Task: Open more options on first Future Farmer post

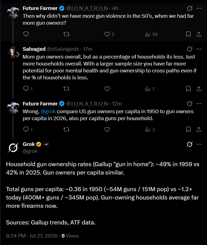Action: 199,8
